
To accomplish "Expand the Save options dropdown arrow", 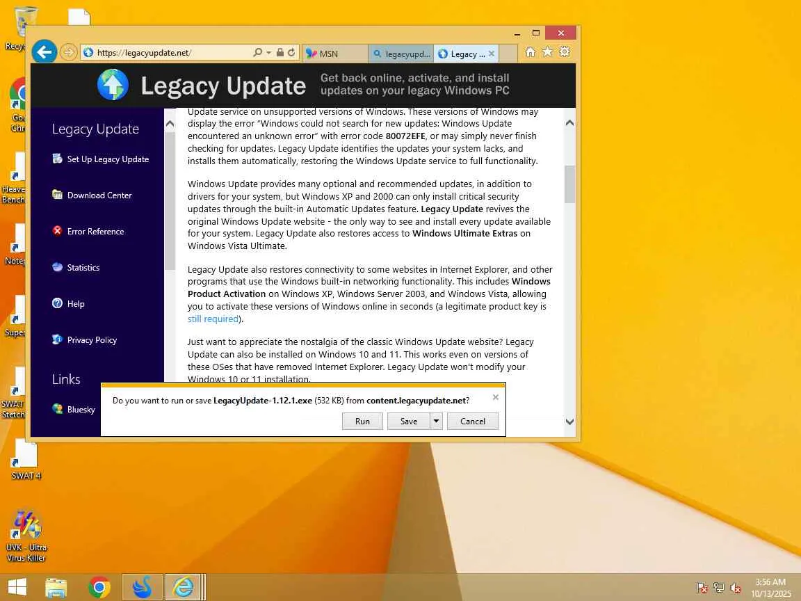I will click(436, 421).
